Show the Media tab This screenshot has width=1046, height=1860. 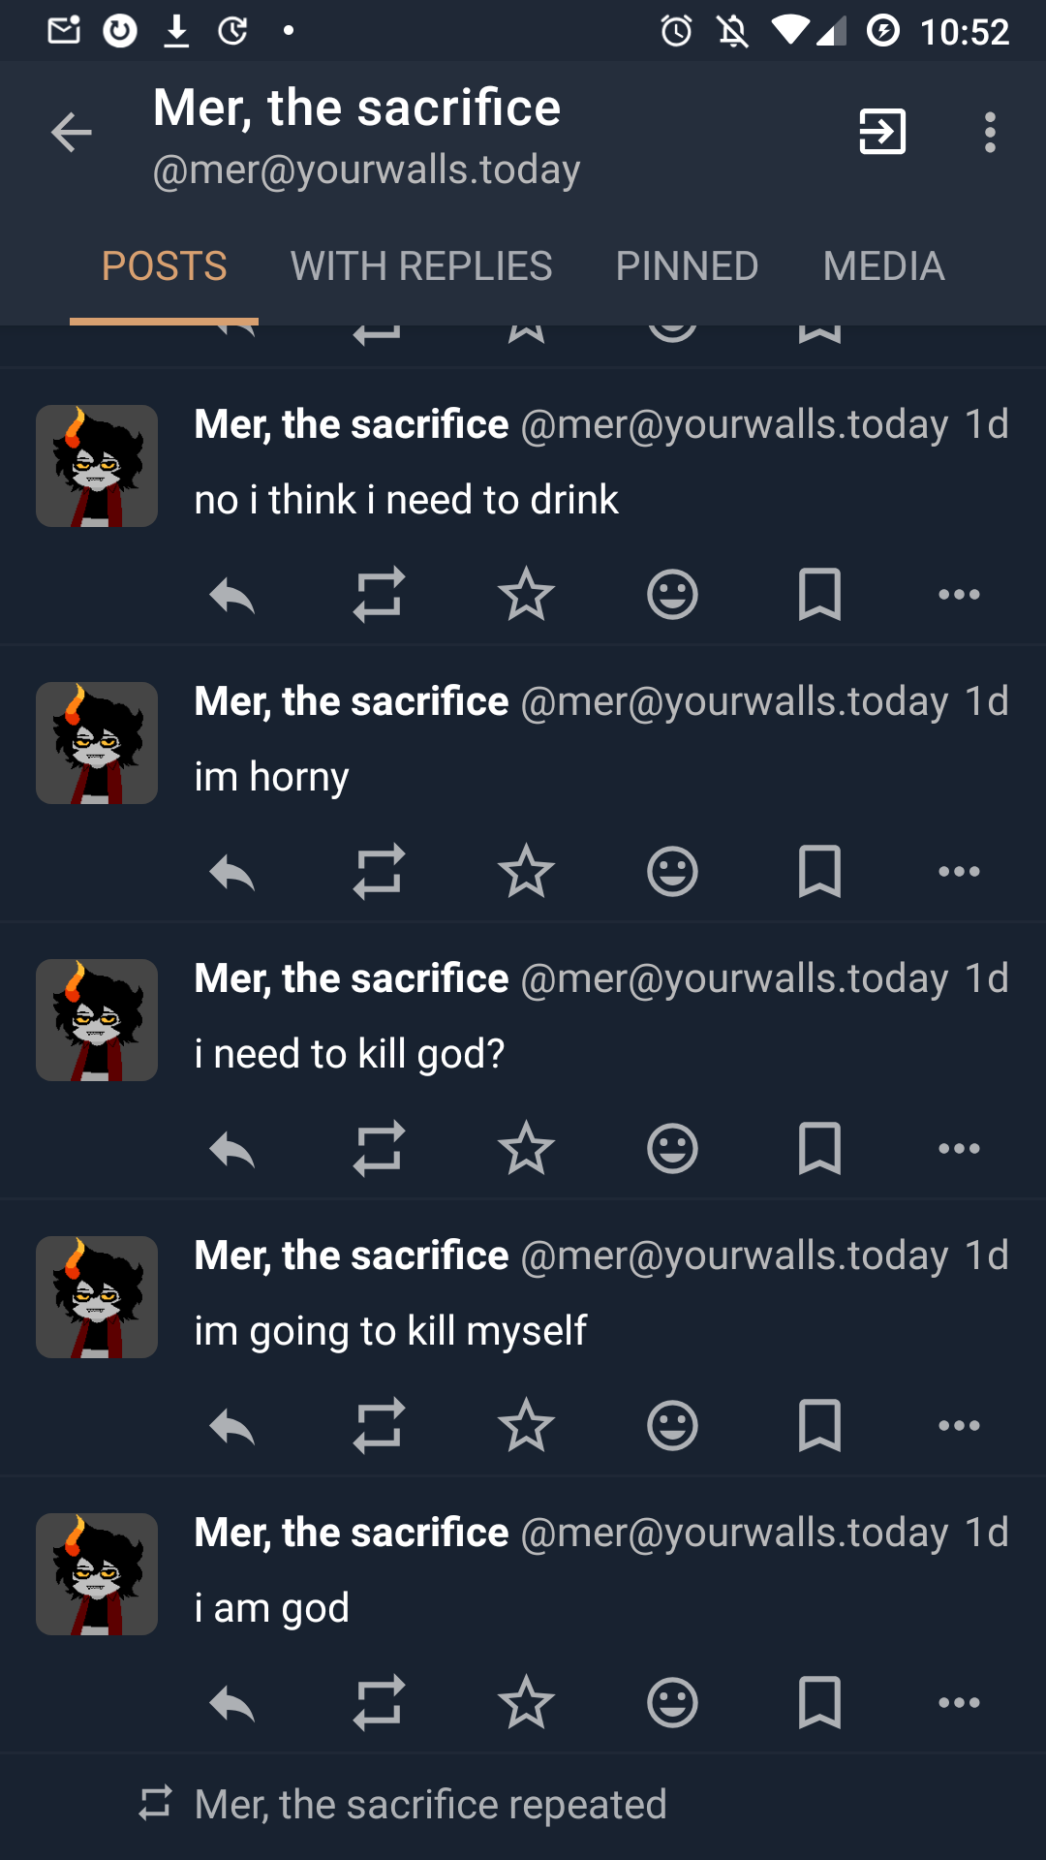pyautogui.click(x=883, y=266)
